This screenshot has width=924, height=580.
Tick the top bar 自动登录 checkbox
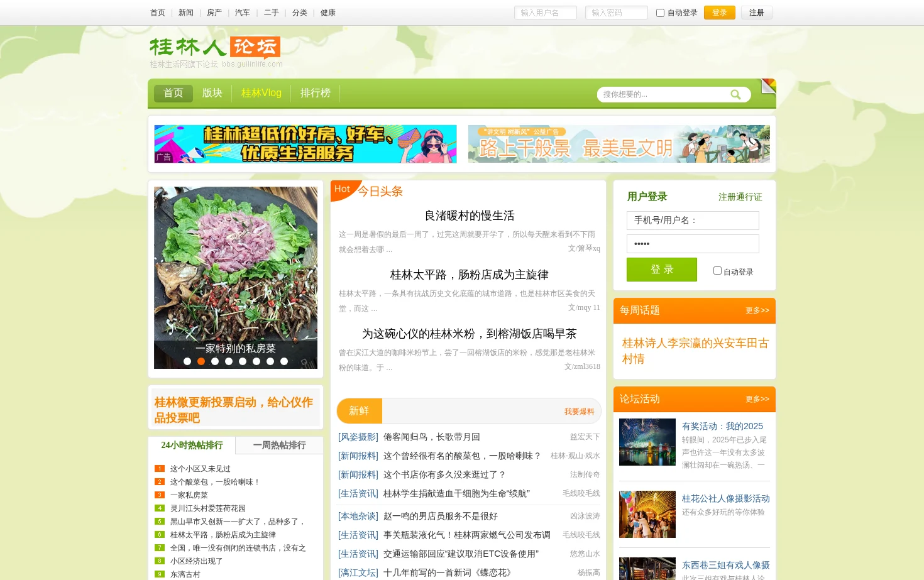click(x=660, y=13)
